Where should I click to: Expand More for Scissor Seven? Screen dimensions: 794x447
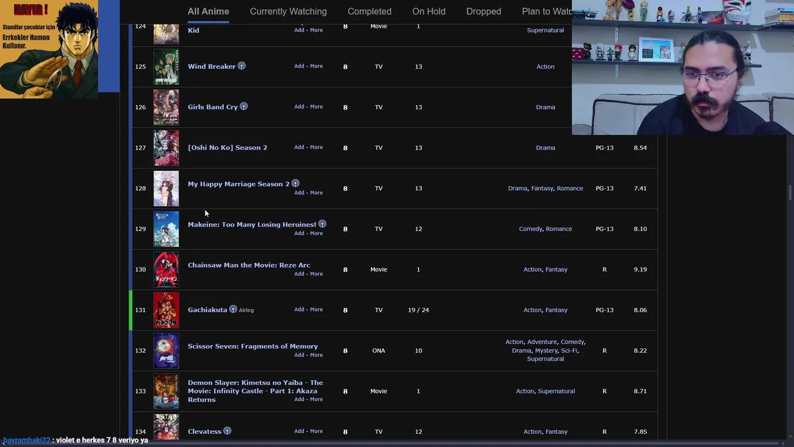click(316, 354)
